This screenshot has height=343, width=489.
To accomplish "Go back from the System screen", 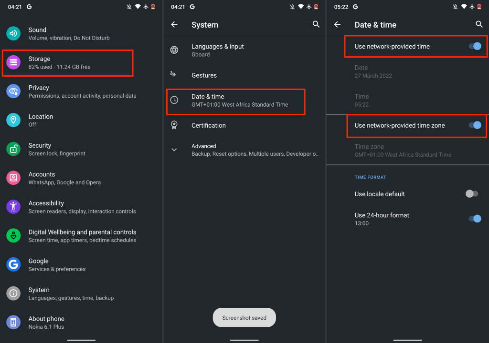I will pyautogui.click(x=174, y=25).
